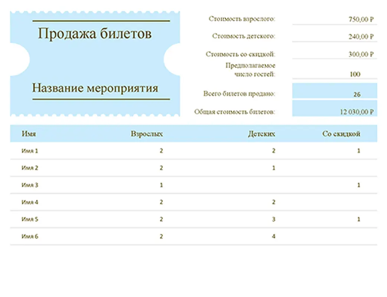Select the Продажа билетов ticket title
This screenshot has height=297, width=387.
pos(95,33)
